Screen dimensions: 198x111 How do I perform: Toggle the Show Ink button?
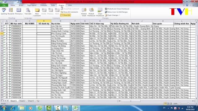[65, 15]
